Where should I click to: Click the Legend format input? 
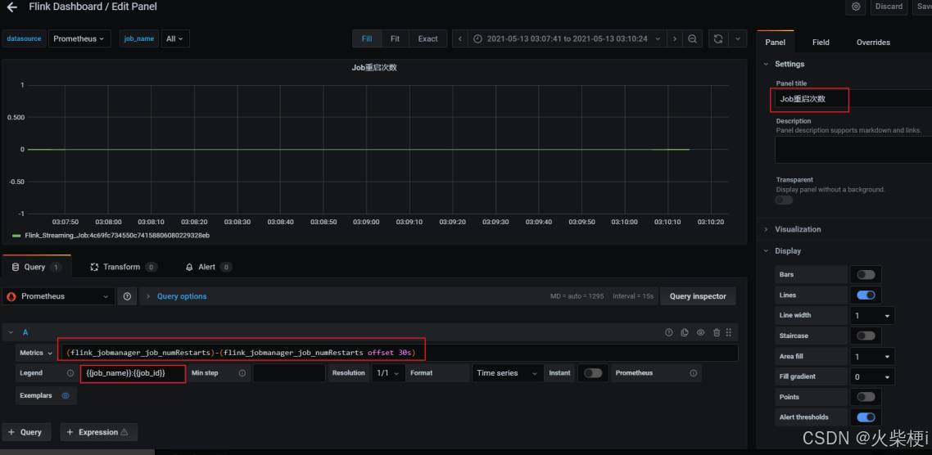pyautogui.click(x=133, y=373)
